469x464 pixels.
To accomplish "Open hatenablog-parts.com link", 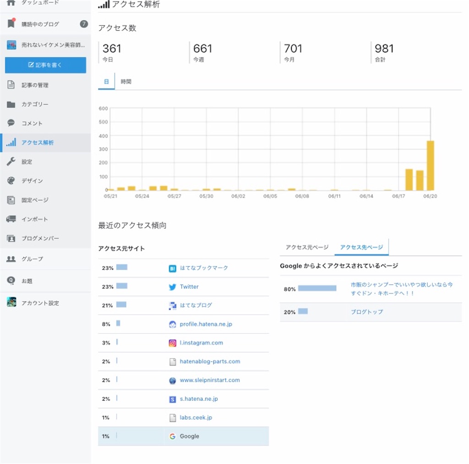I will [210, 361].
